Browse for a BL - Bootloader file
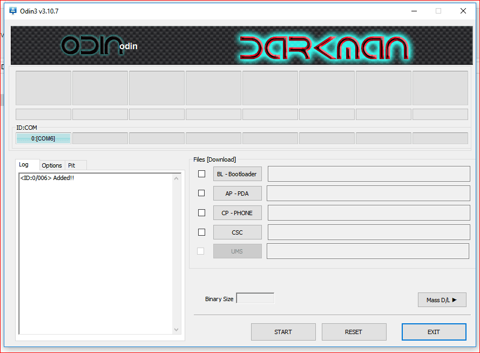The width and height of the screenshot is (480, 353). 237,174
